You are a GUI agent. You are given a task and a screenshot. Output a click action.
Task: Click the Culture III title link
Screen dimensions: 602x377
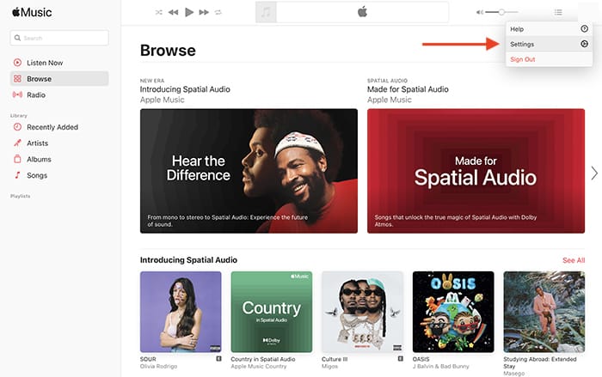(x=335, y=359)
